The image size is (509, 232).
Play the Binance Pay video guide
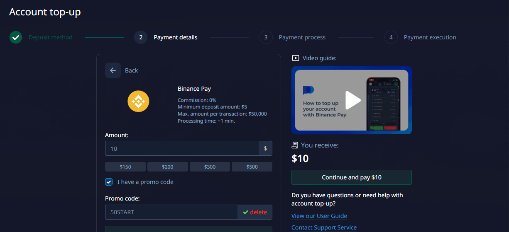(x=353, y=100)
